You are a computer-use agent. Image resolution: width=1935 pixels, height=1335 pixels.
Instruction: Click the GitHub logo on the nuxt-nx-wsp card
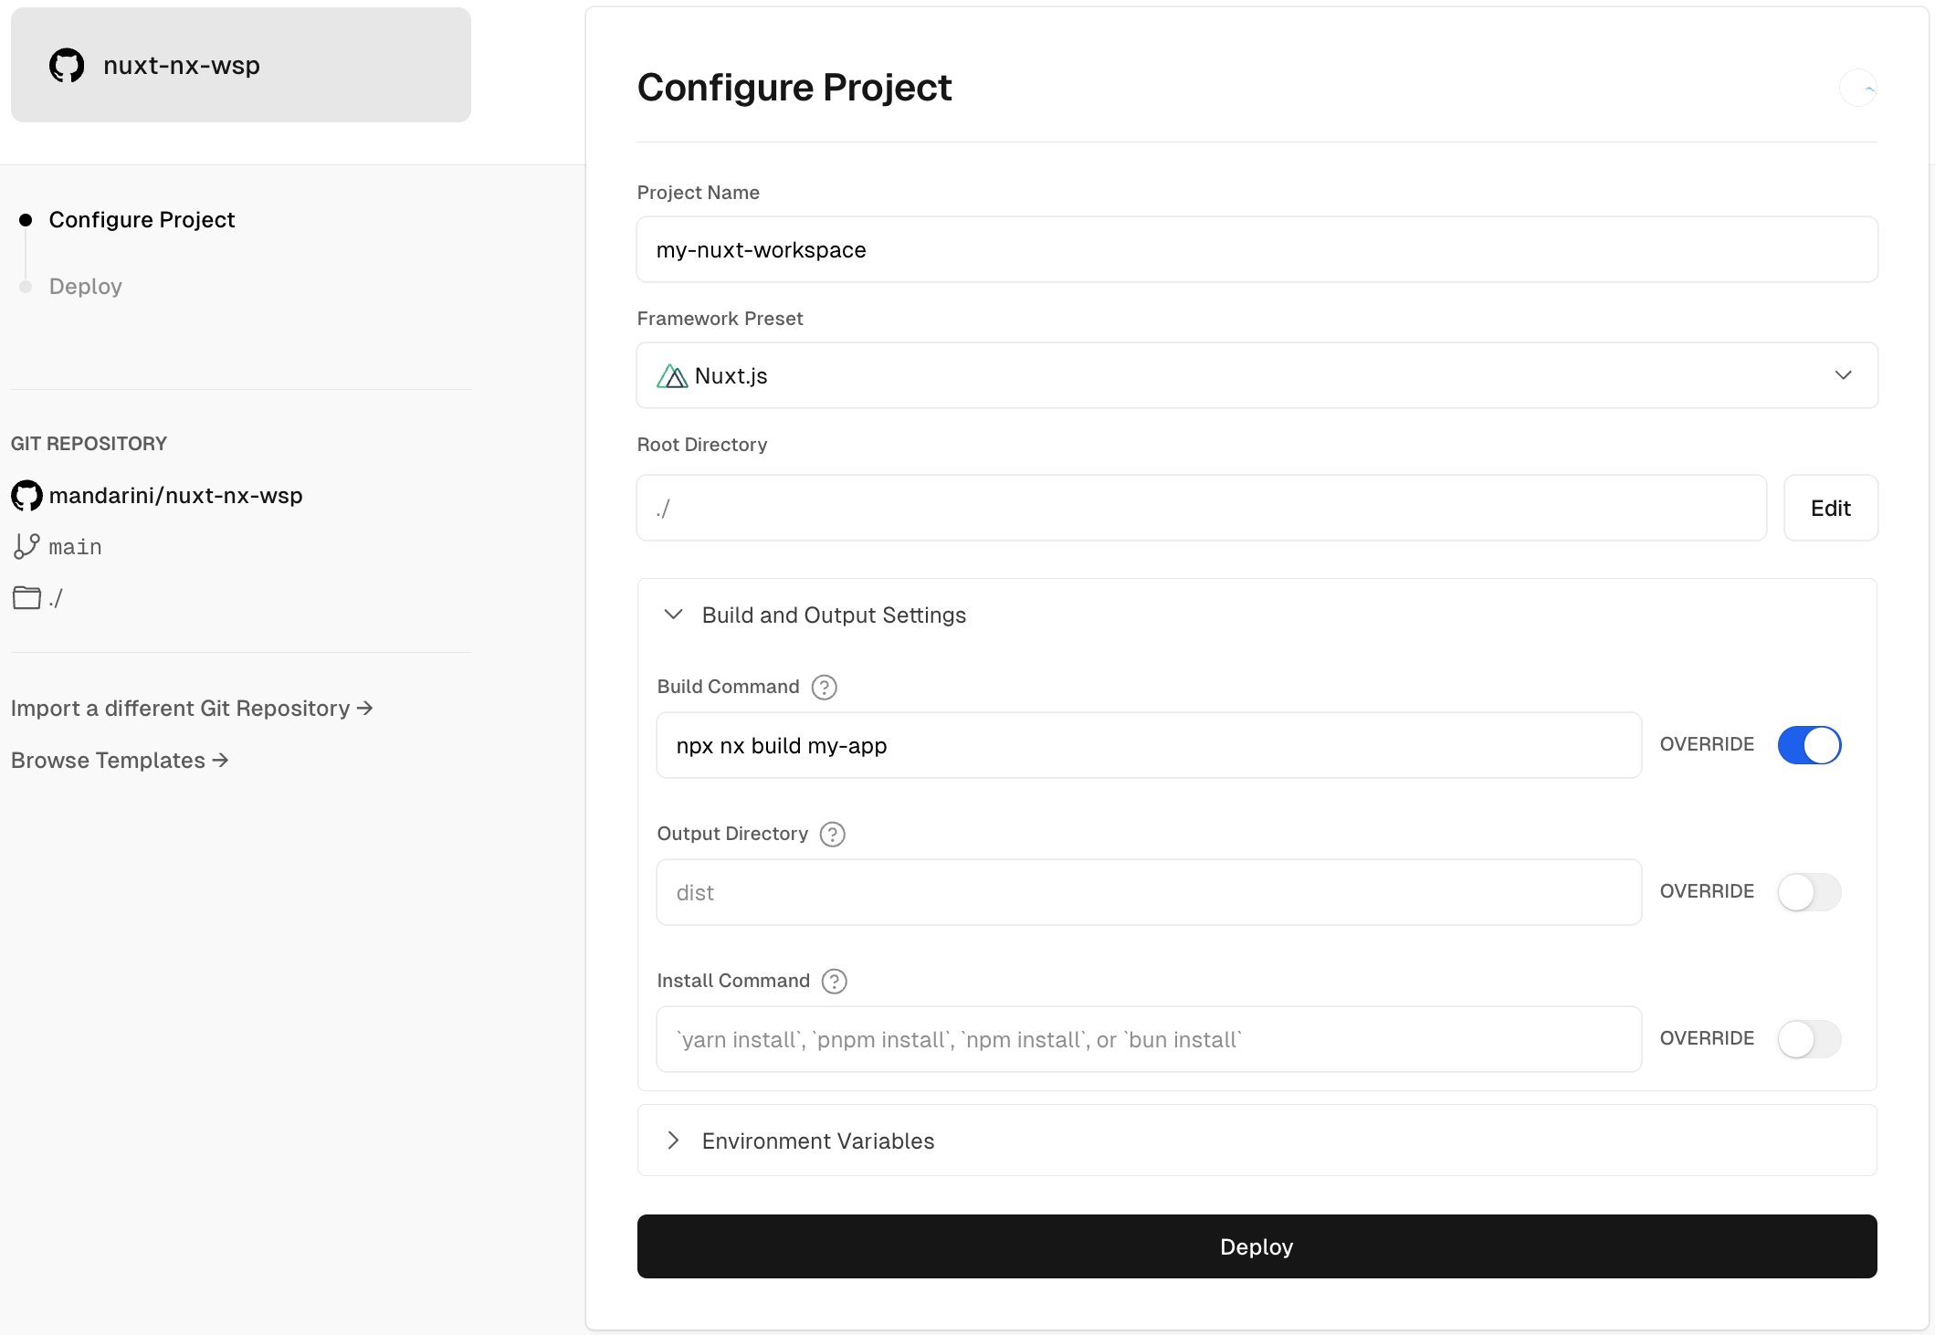coord(65,65)
